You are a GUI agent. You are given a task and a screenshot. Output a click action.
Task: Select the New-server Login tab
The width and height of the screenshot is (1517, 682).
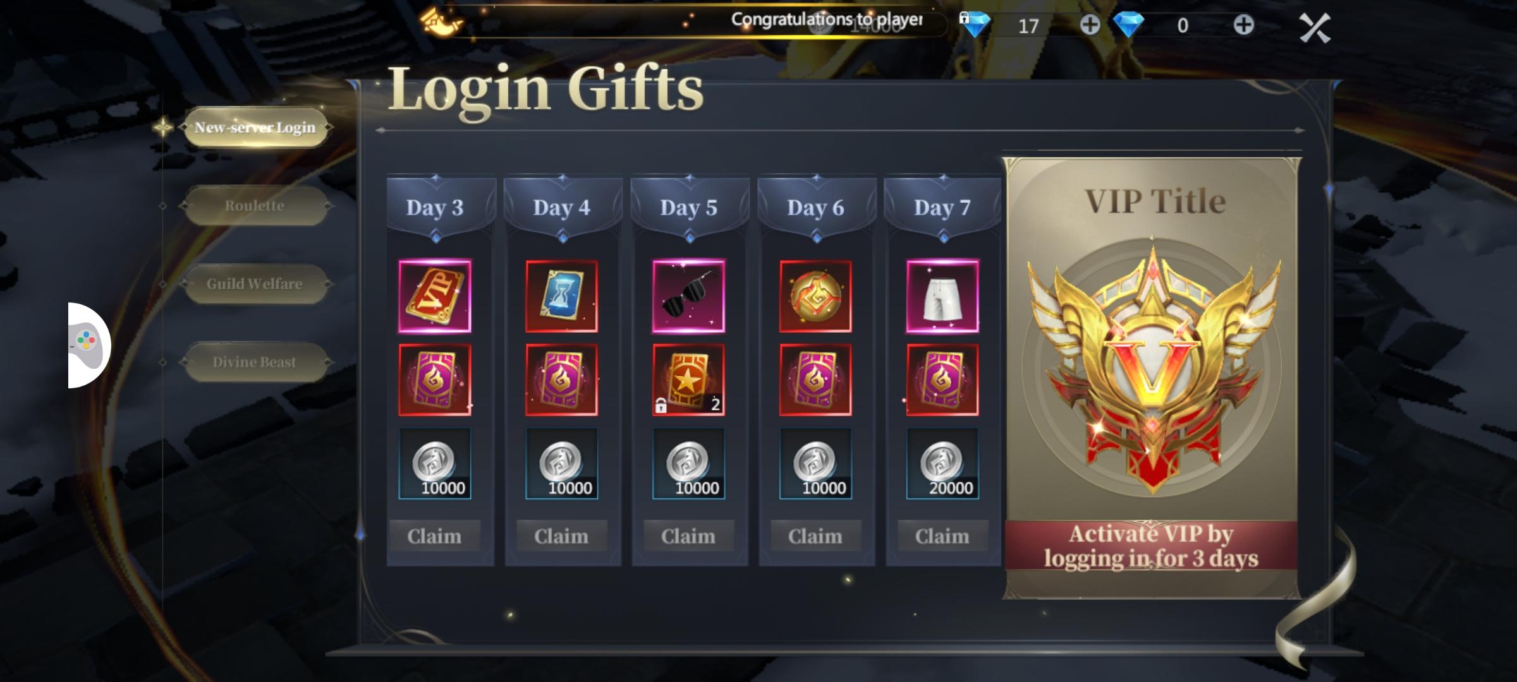(x=255, y=128)
